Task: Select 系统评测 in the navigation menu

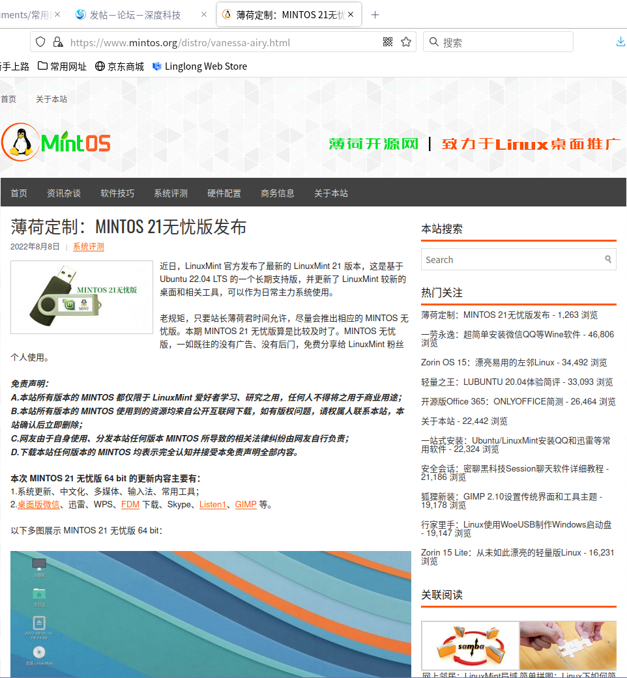Action: click(x=169, y=193)
